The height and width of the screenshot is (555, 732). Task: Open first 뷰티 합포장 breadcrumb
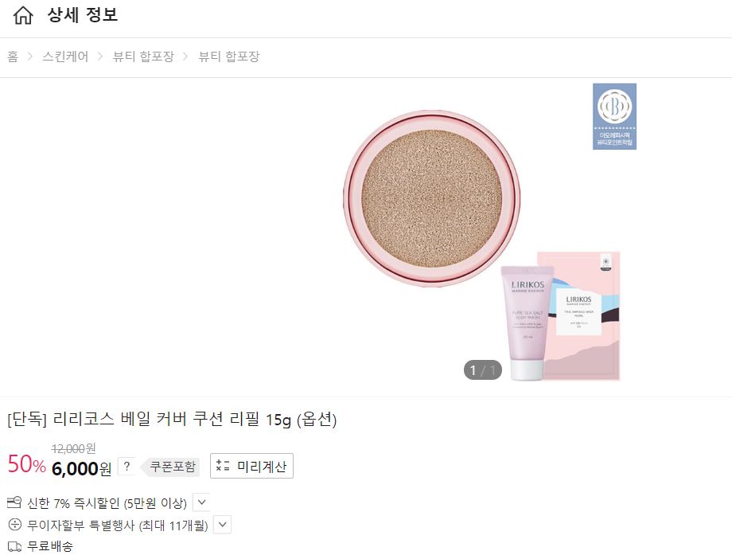pos(143,57)
